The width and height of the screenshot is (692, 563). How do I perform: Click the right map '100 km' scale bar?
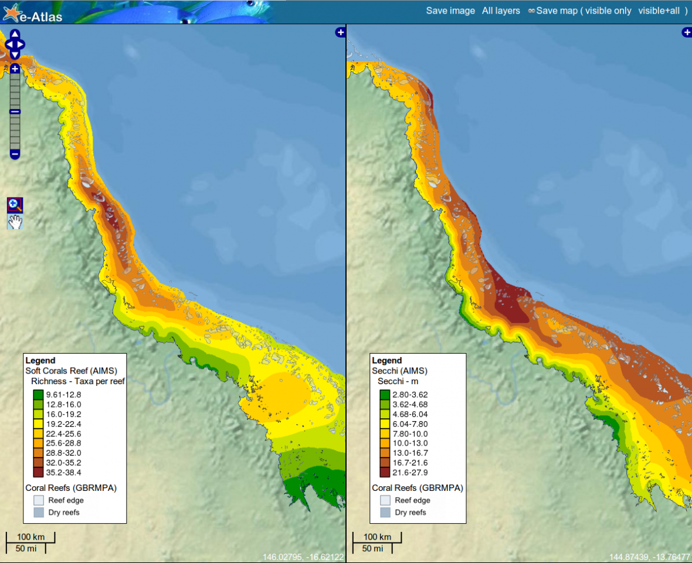377,537
